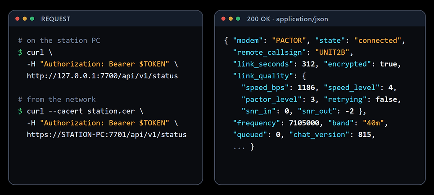This screenshot has width=434, height=195.
Task: Click the "... }" closing line
Action: (x=244, y=146)
